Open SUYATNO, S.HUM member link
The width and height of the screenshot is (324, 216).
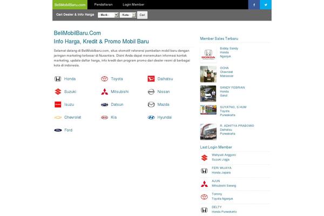tap(233, 107)
